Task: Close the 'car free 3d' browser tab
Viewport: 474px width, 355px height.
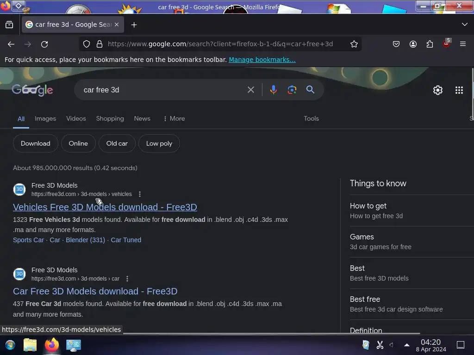Action: pos(117,24)
